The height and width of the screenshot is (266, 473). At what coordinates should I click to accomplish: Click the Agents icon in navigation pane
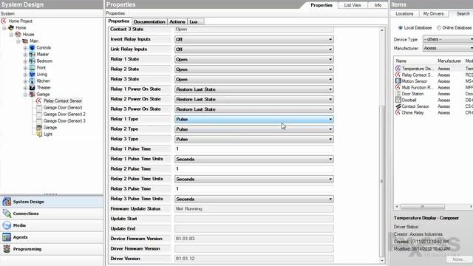pyautogui.click(x=7, y=237)
